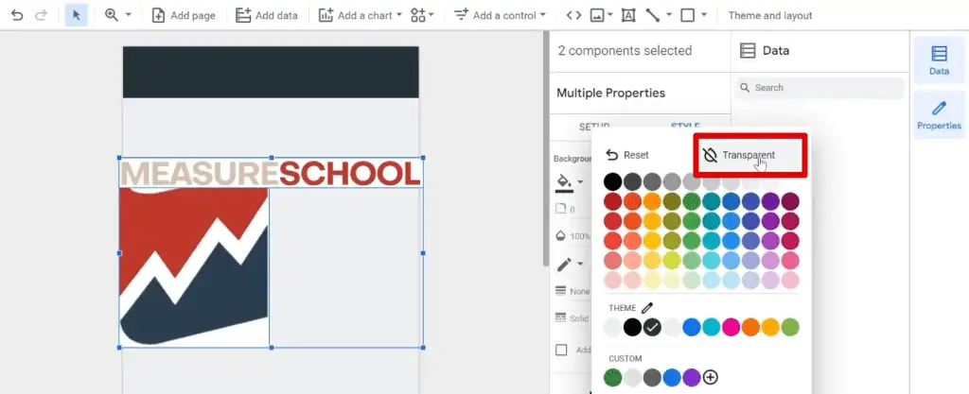Select the MEASURESCHOOL text logo on canvas
Screen dimensions: 969x394
pyautogui.click(x=271, y=173)
